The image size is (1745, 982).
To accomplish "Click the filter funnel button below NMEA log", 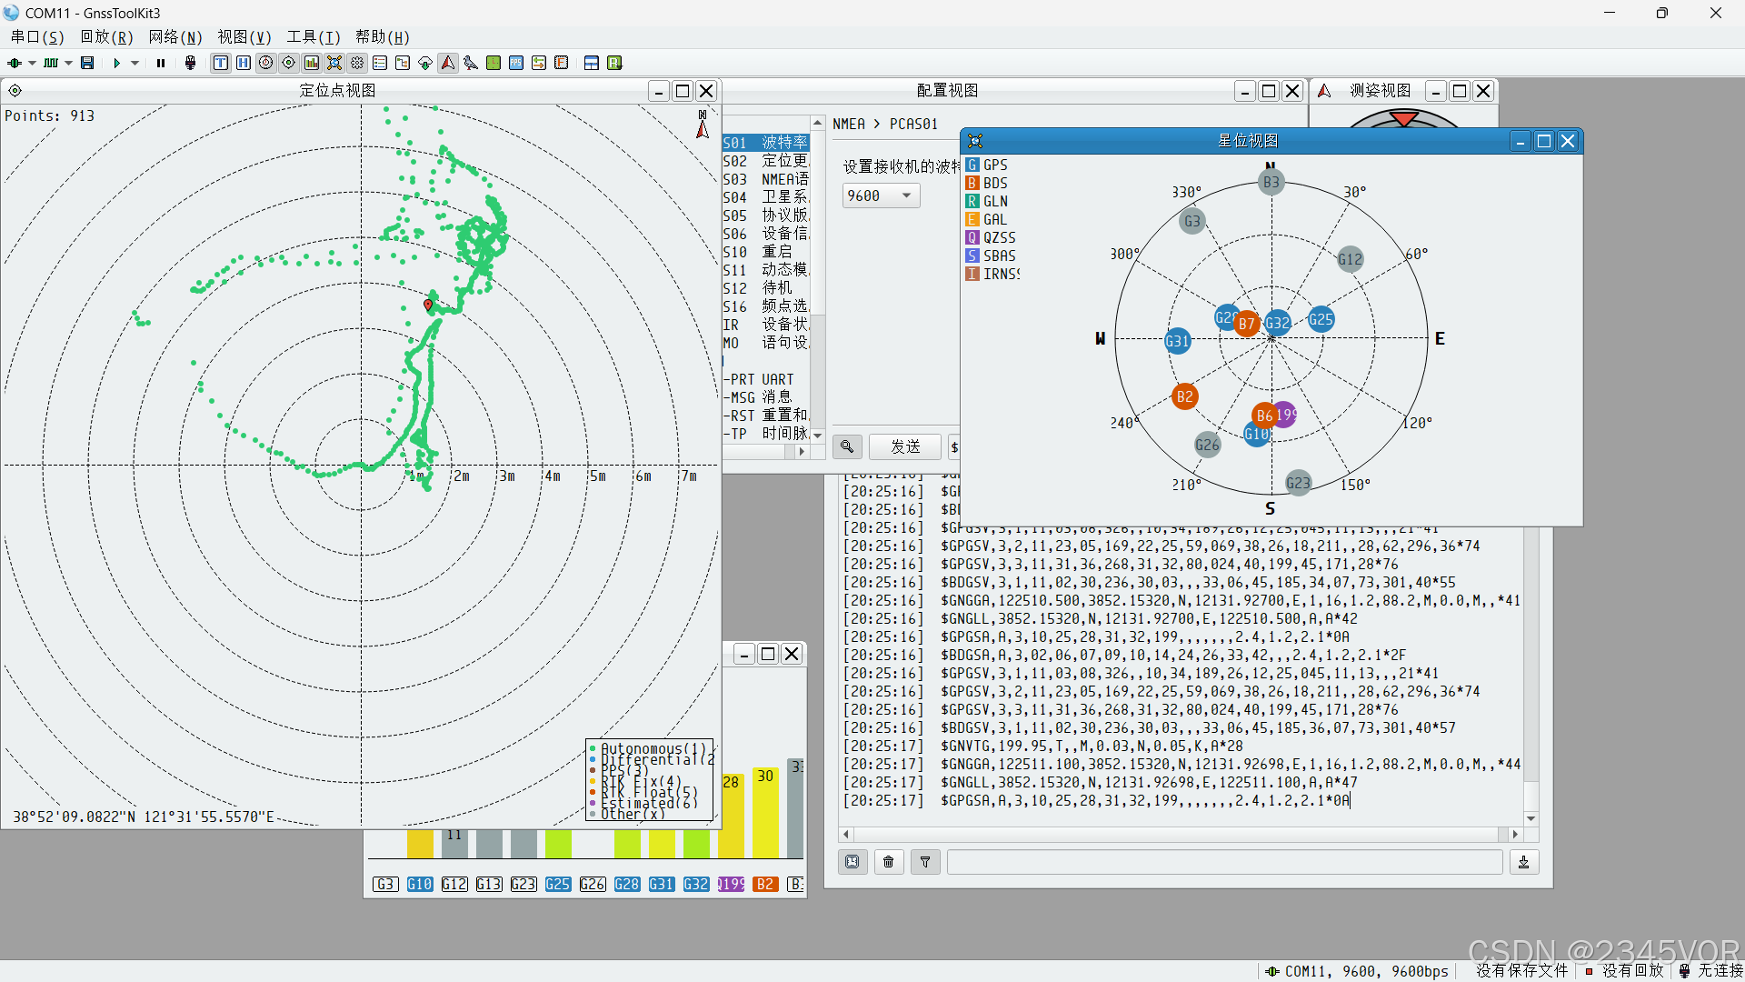I will (x=925, y=862).
